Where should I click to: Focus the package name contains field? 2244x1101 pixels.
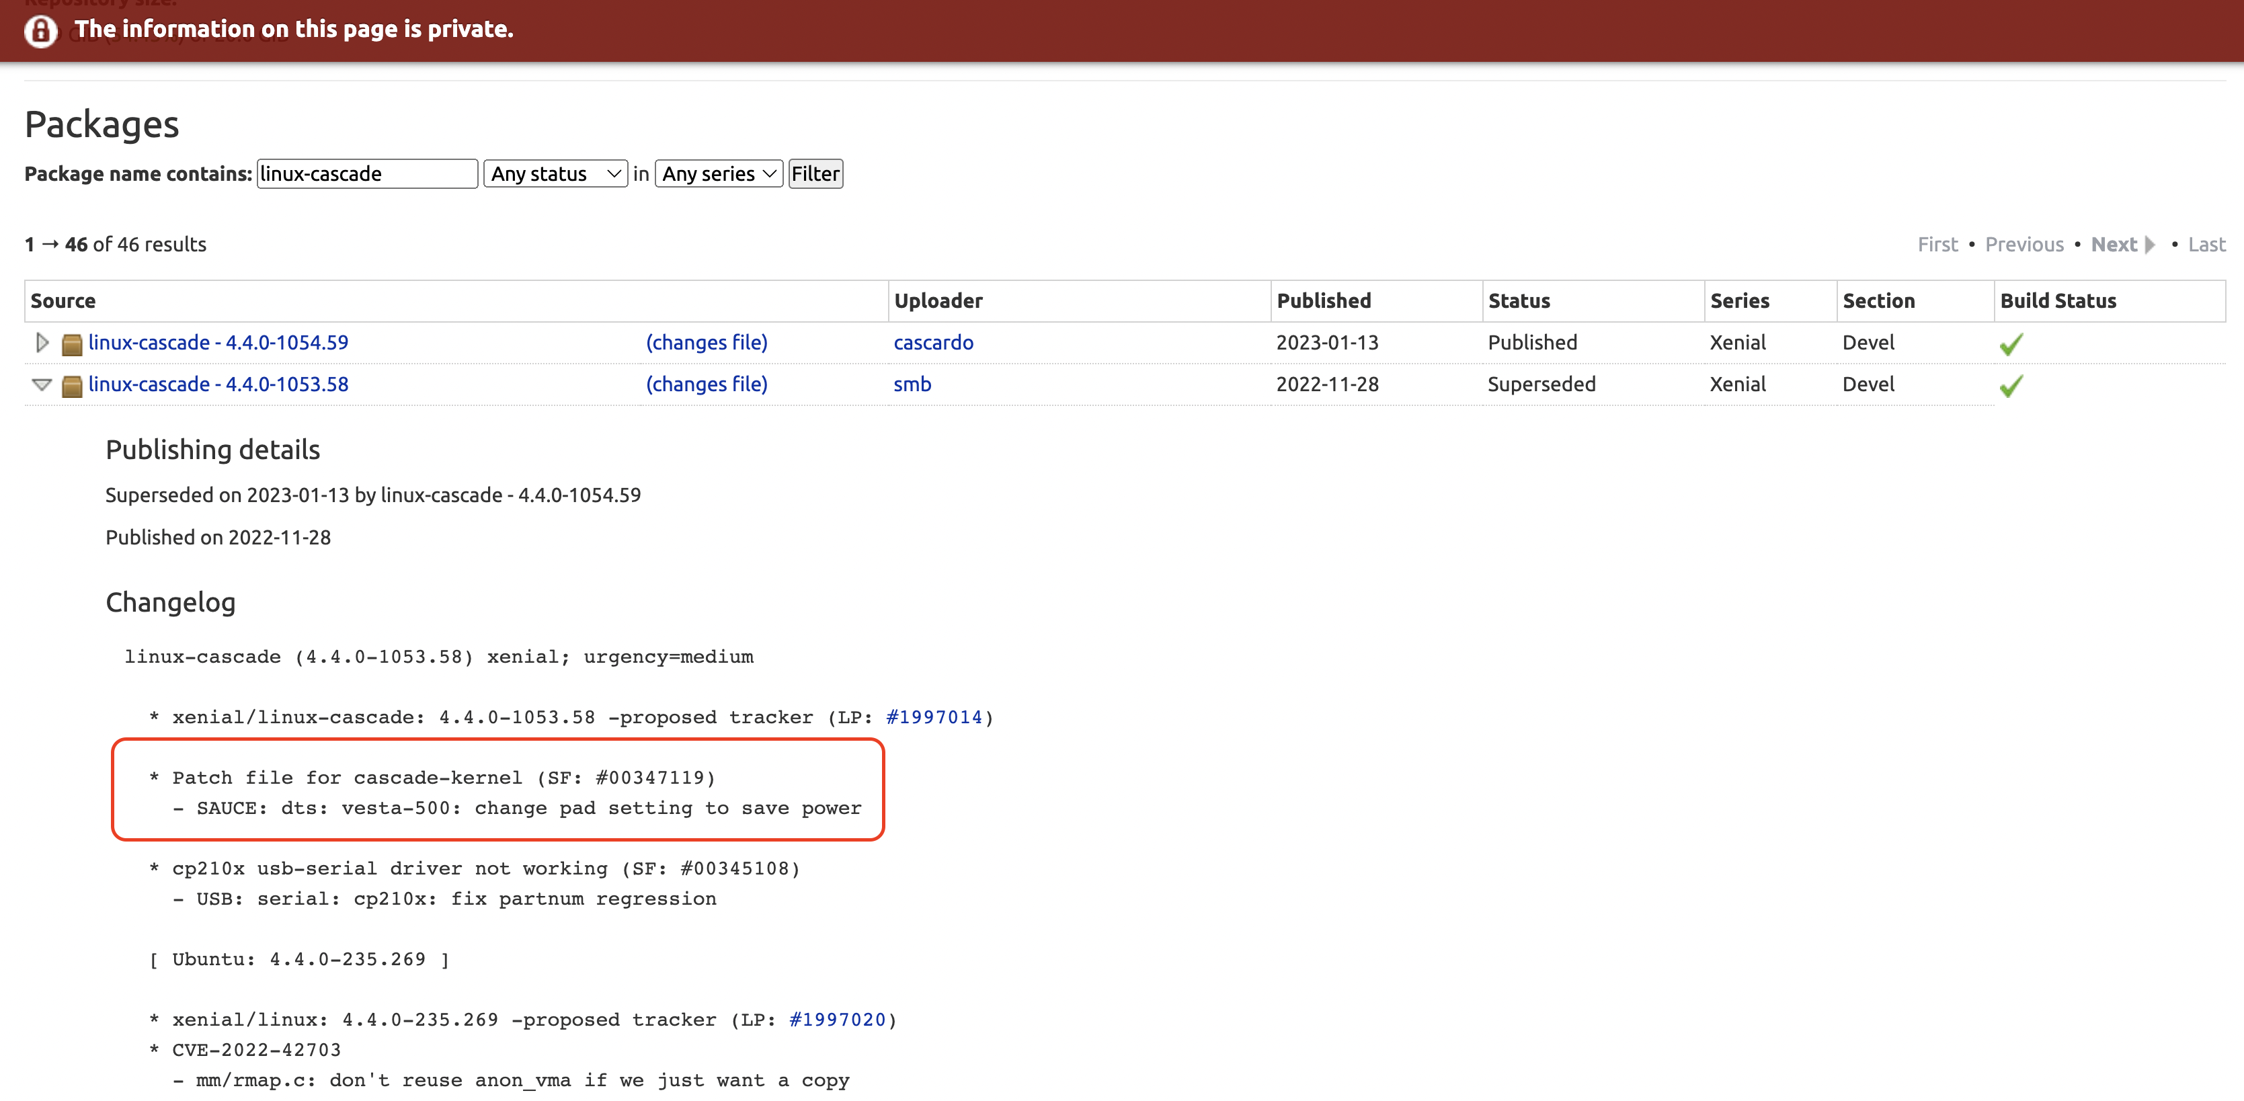click(367, 173)
